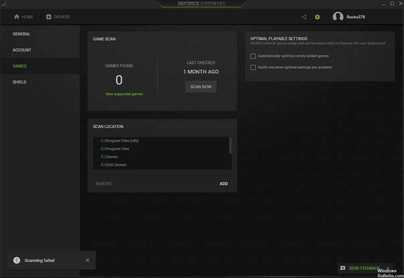This screenshot has height=278, width=404.
Task: Click the SCAN NOW button
Action: pyautogui.click(x=201, y=87)
